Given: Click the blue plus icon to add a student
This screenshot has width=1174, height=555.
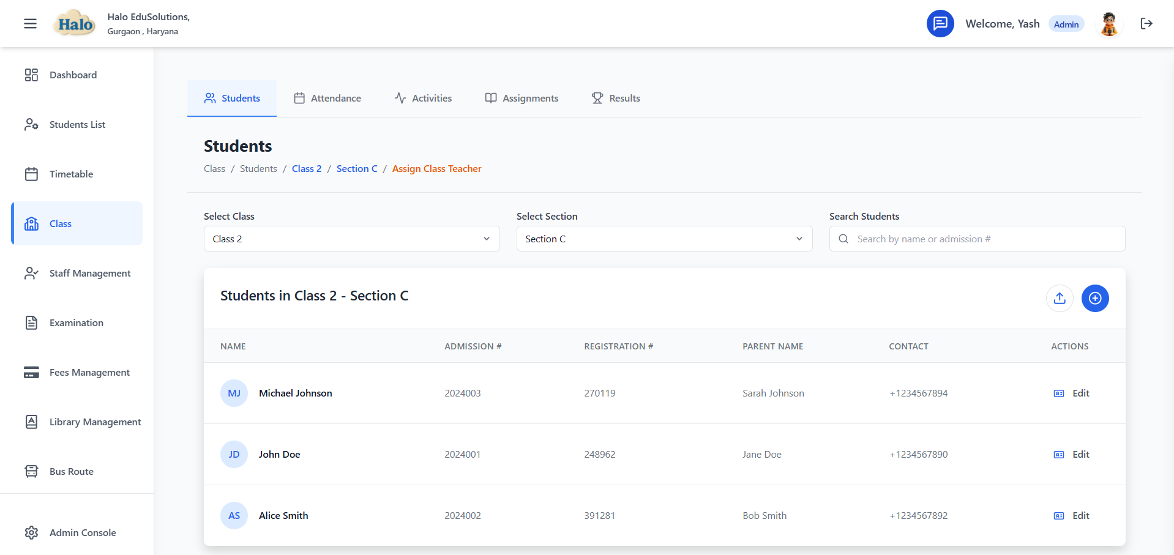Looking at the screenshot, I should 1095,298.
